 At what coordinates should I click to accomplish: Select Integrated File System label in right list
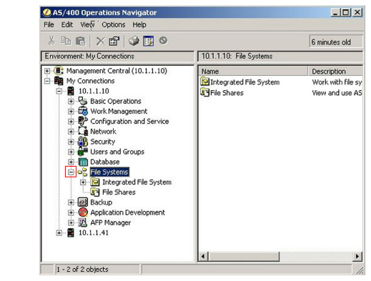click(245, 82)
